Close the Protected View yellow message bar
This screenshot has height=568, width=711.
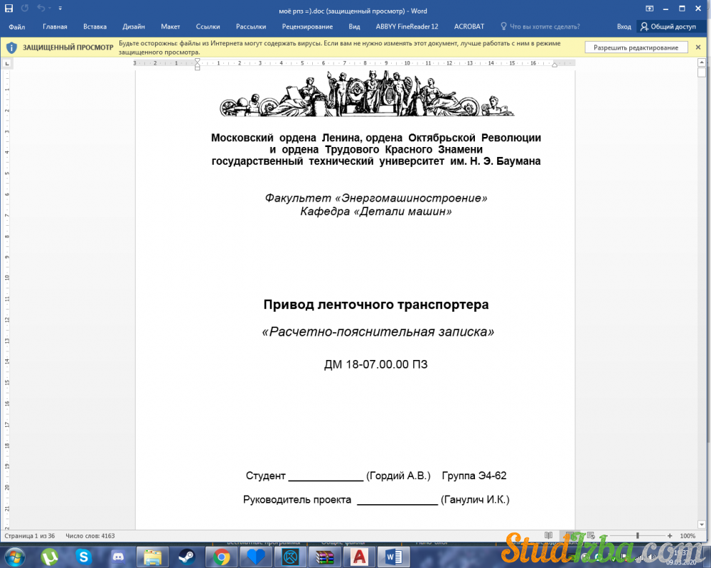[698, 47]
